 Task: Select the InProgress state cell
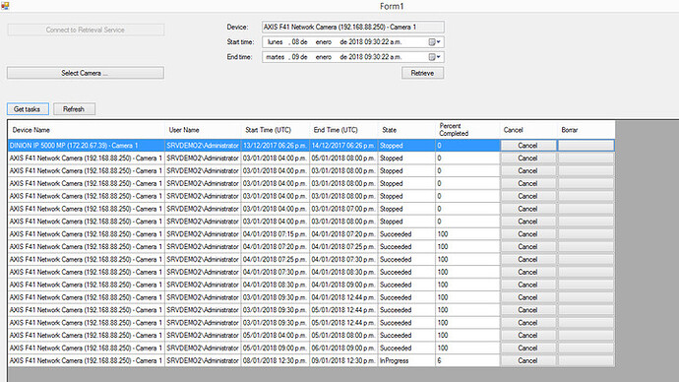click(x=406, y=360)
